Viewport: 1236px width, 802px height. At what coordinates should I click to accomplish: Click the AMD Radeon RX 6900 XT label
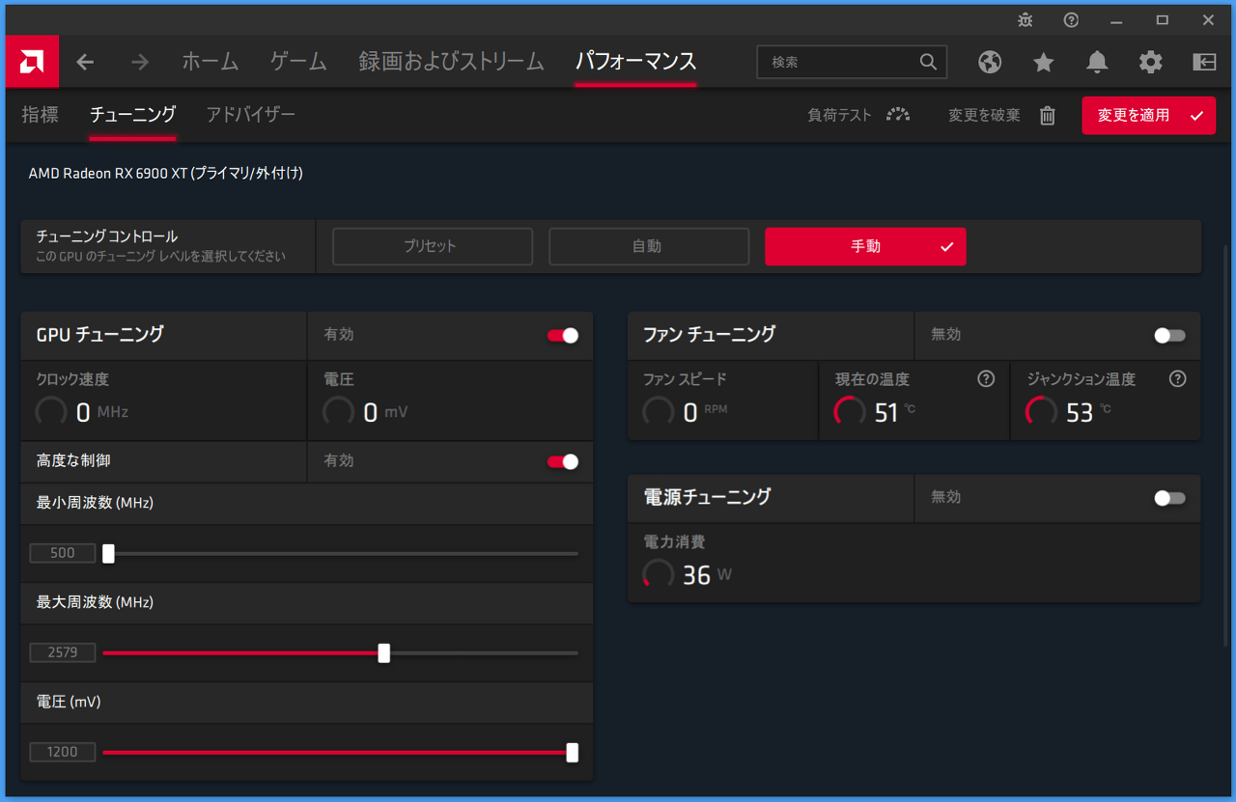(x=166, y=174)
